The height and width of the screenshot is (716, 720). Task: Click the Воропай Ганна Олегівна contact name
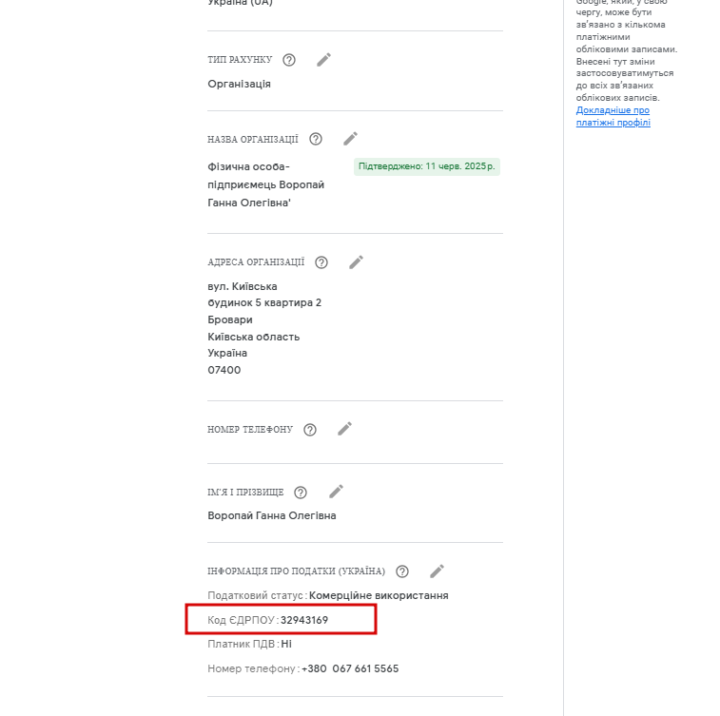[272, 515]
